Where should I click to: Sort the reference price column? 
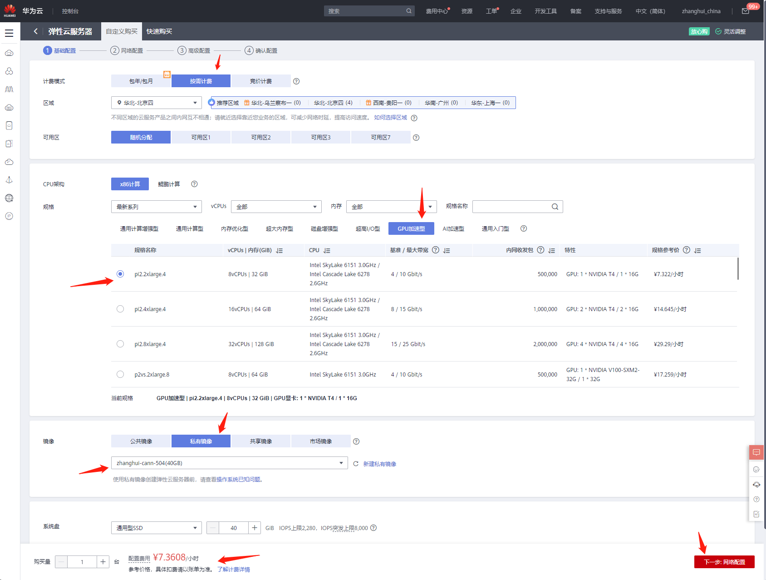(697, 251)
